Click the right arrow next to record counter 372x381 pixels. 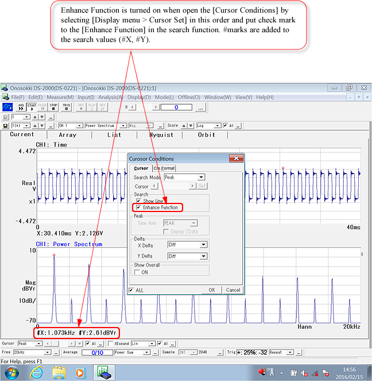click(x=156, y=107)
